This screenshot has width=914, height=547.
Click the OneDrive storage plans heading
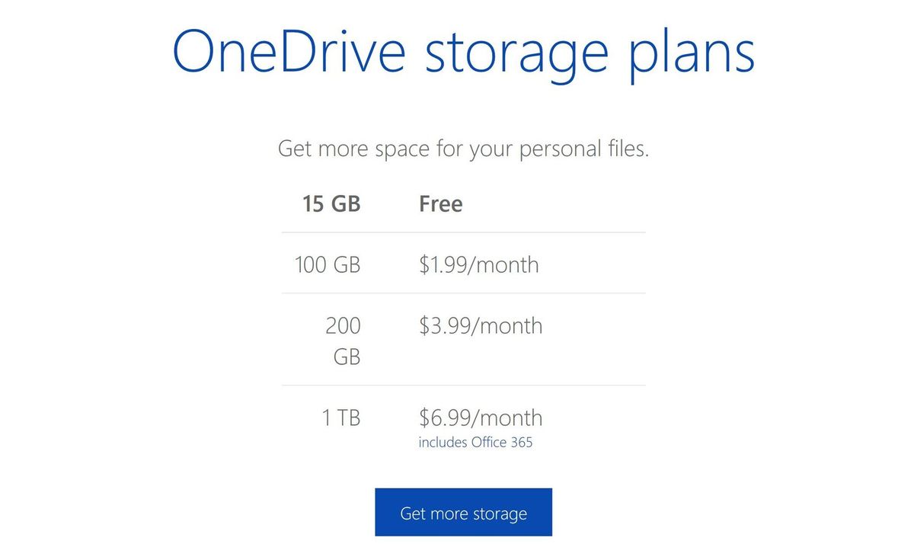pyautogui.click(x=463, y=50)
